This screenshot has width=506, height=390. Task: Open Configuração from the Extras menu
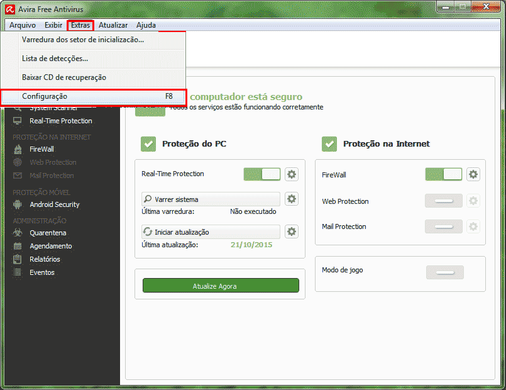coord(93,96)
